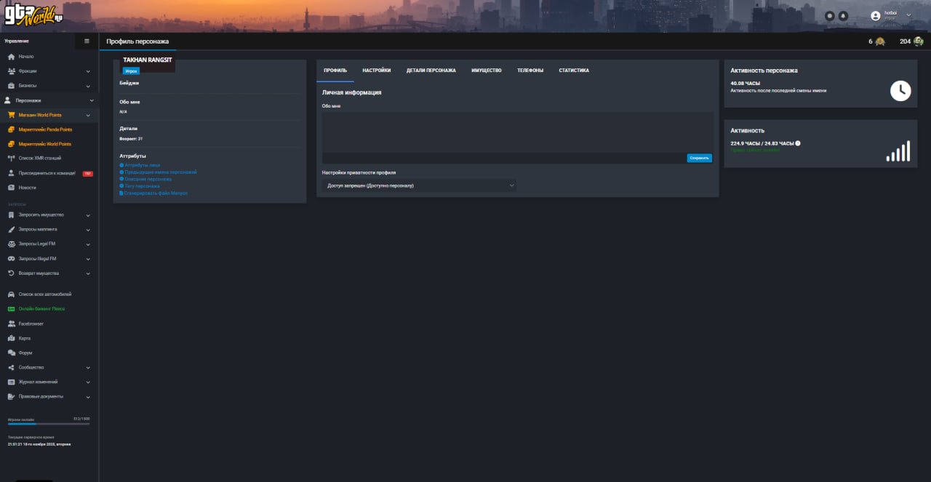
Task: Open the GTA World logo home link
Action: pyautogui.click(x=33, y=14)
